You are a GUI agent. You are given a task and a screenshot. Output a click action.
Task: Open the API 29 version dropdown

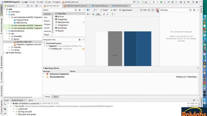coord(114,10)
